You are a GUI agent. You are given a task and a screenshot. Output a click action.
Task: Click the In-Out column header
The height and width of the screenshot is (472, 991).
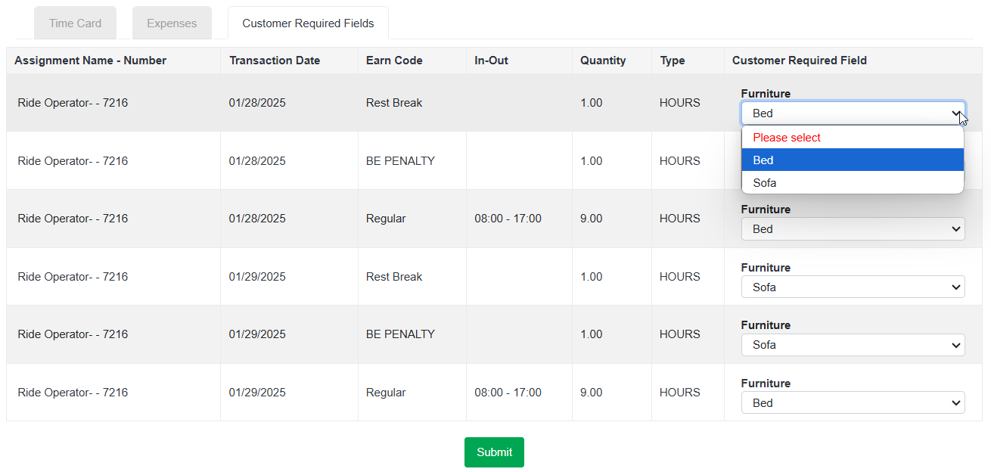click(x=492, y=61)
